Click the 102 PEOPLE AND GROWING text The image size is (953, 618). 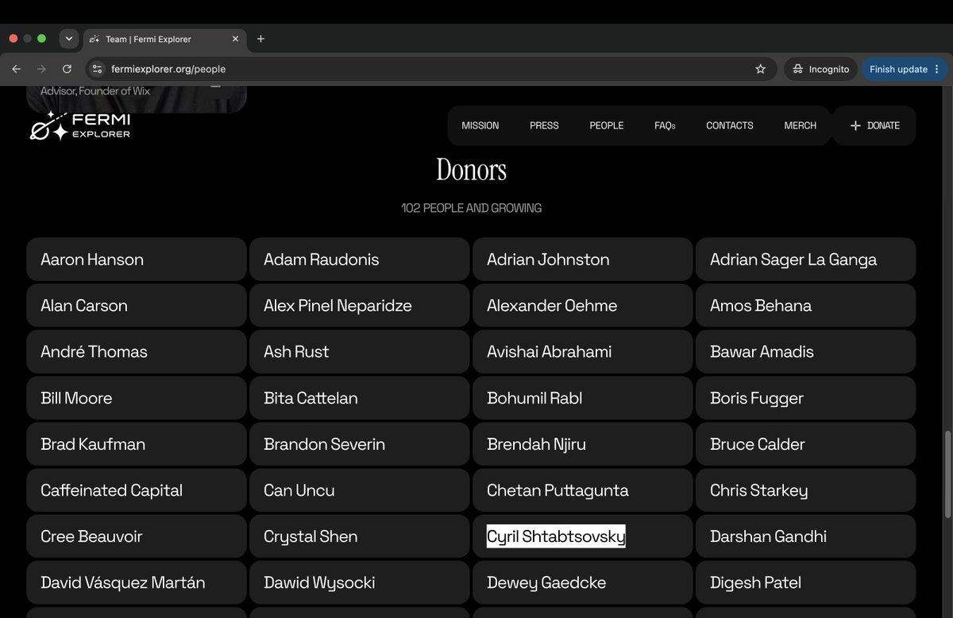coord(472,208)
